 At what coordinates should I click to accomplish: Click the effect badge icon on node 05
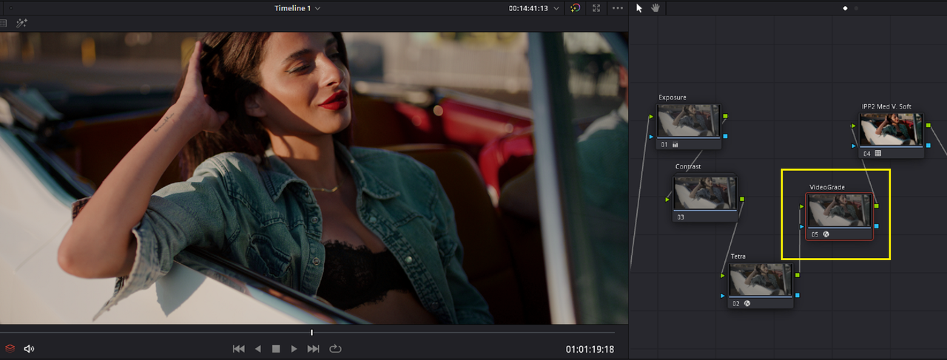[826, 234]
